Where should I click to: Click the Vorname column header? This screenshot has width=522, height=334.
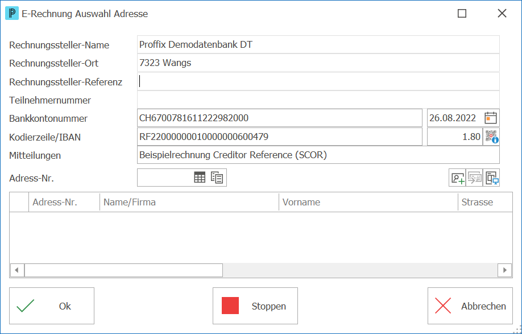click(x=368, y=202)
